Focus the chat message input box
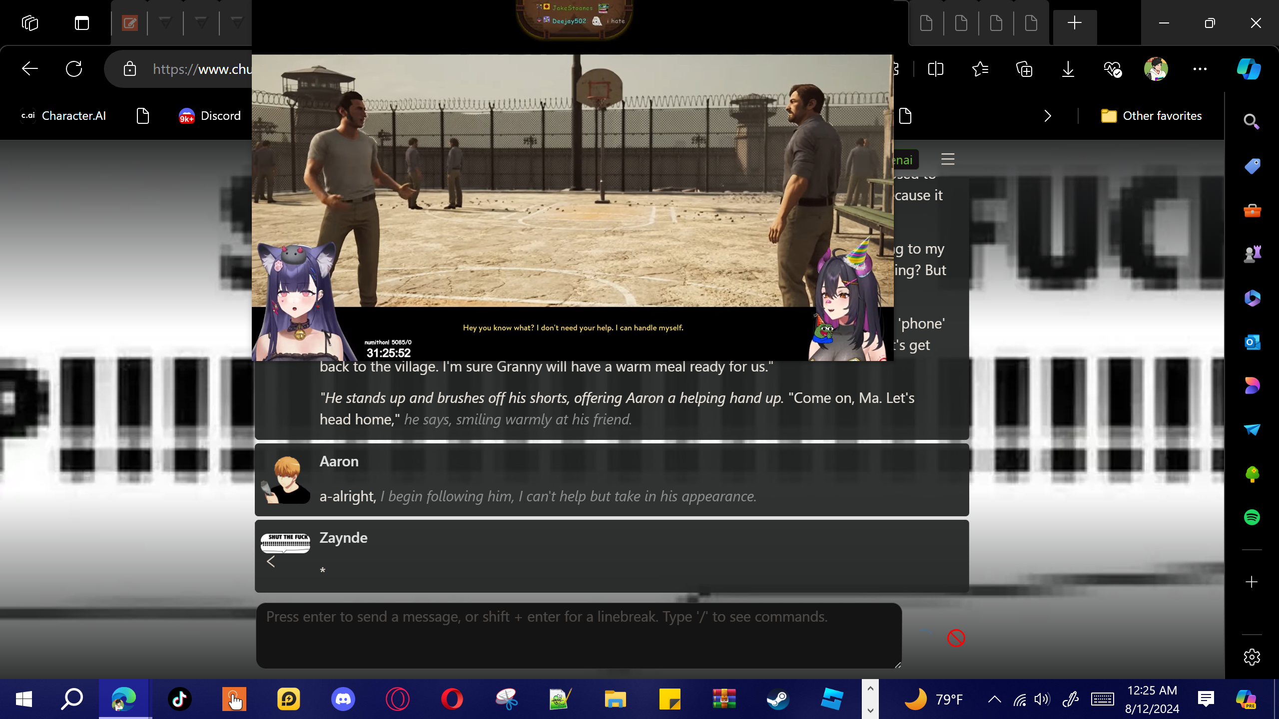The image size is (1279, 719). coord(579,635)
